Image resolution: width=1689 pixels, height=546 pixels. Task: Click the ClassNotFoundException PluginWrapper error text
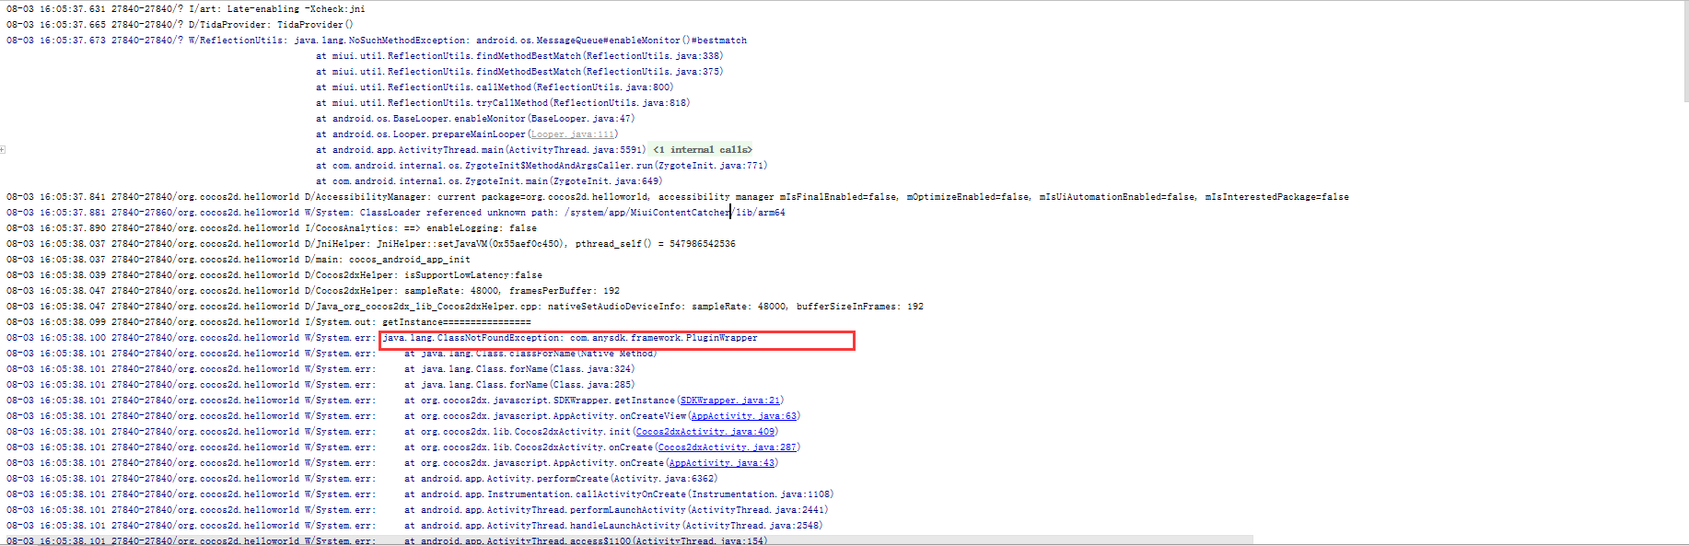[570, 338]
